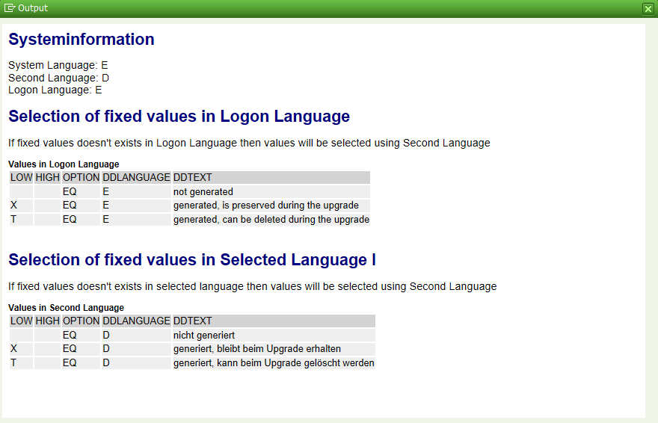Click sentence about fixed values in Logon Language
The height and width of the screenshot is (423, 658).
pyautogui.click(x=249, y=143)
